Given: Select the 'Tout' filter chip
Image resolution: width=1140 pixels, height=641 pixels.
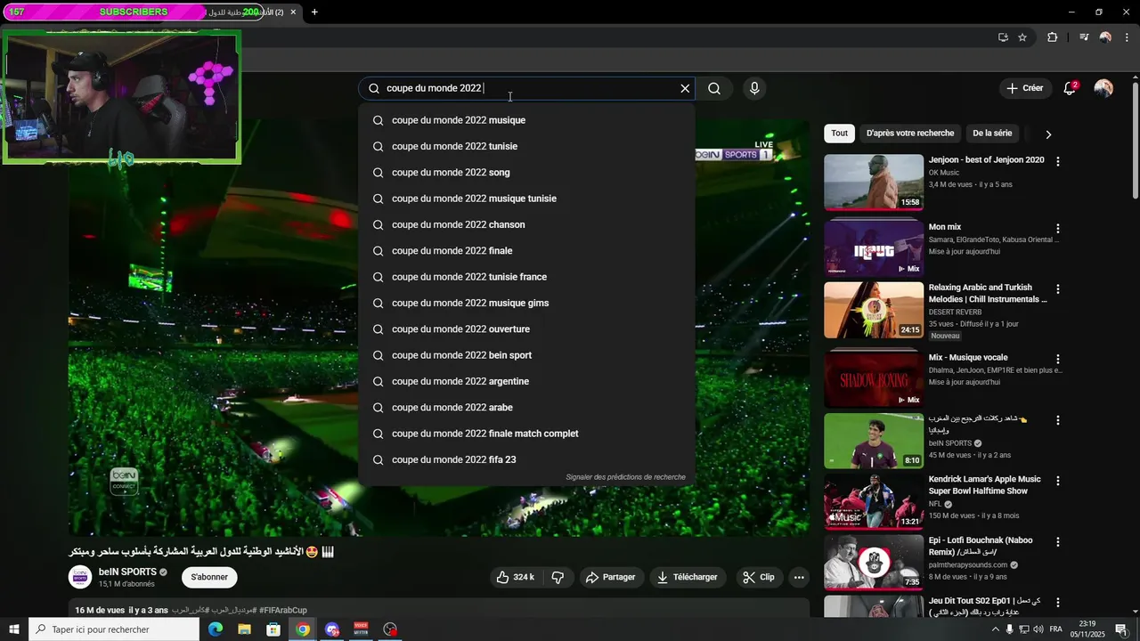Looking at the screenshot, I should 840,134.
